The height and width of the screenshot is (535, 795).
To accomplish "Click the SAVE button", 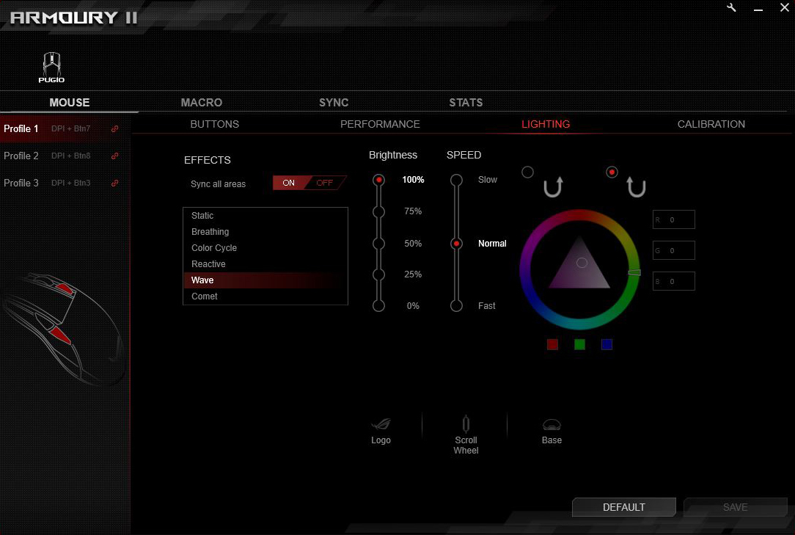I will [735, 507].
